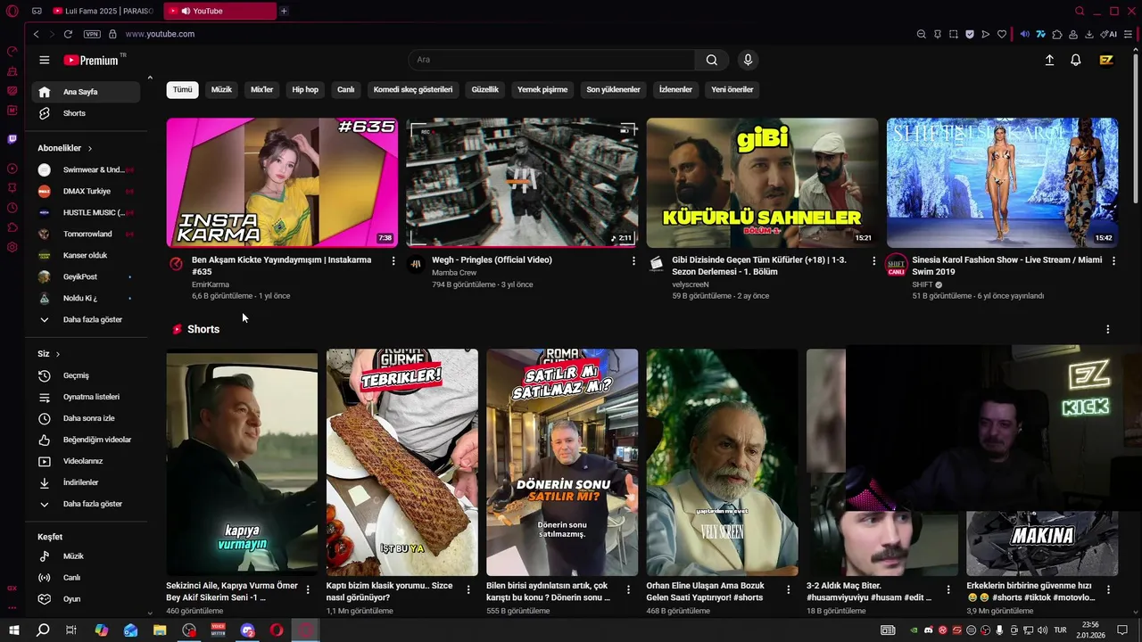Select the Tümü filter chip
Viewport: 1142px width, 642px height.
[x=182, y=89]
